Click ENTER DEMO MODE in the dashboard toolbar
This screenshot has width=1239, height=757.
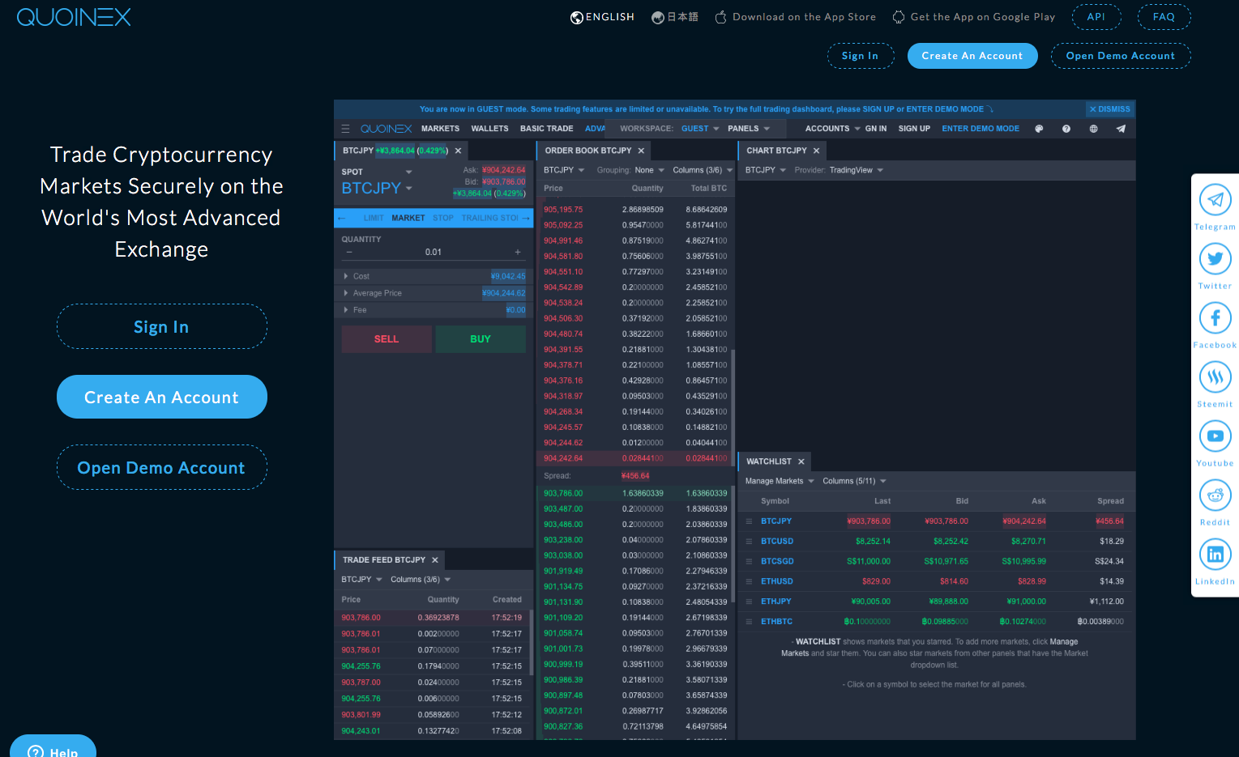click(x=981, y=129)
